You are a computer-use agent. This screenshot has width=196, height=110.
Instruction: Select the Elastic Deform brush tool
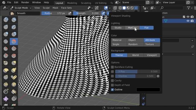click(x=6, y=70)
